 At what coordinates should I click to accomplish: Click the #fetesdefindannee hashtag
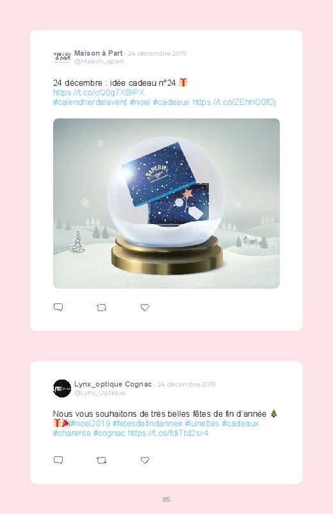tap(147, 424)
